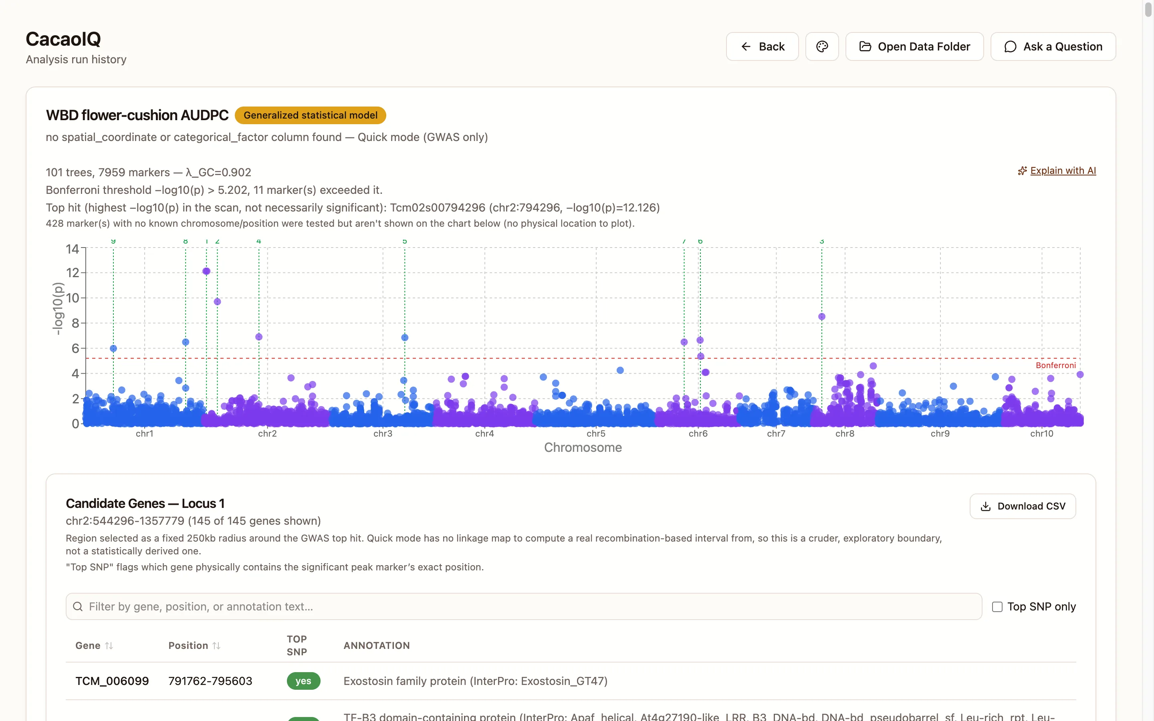
Task: Select the locus 8 point on chr1
Action: point(186,342)
